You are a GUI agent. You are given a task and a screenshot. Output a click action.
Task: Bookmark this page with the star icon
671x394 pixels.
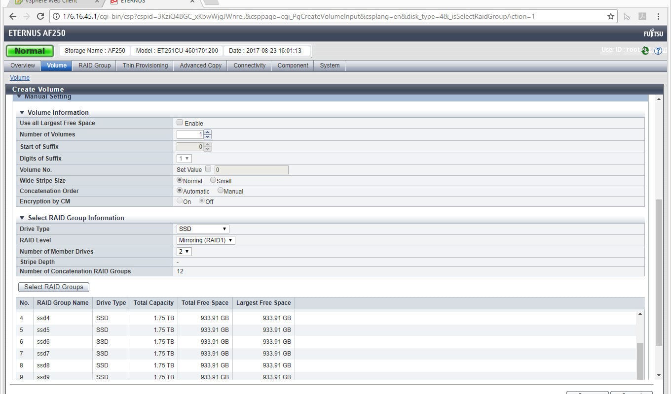tap(611, 17)
